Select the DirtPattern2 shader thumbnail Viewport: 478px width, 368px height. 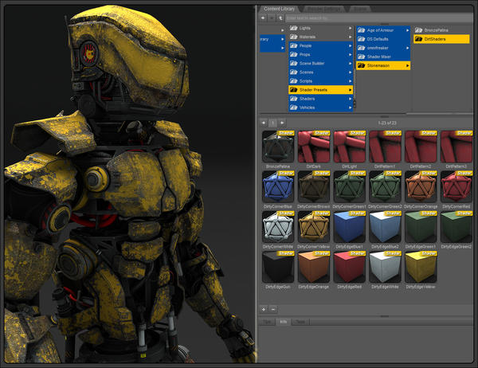click(421, 147)
